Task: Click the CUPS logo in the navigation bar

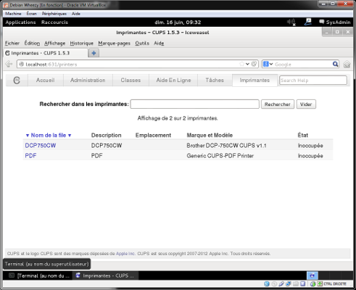Action: point(17,80)
